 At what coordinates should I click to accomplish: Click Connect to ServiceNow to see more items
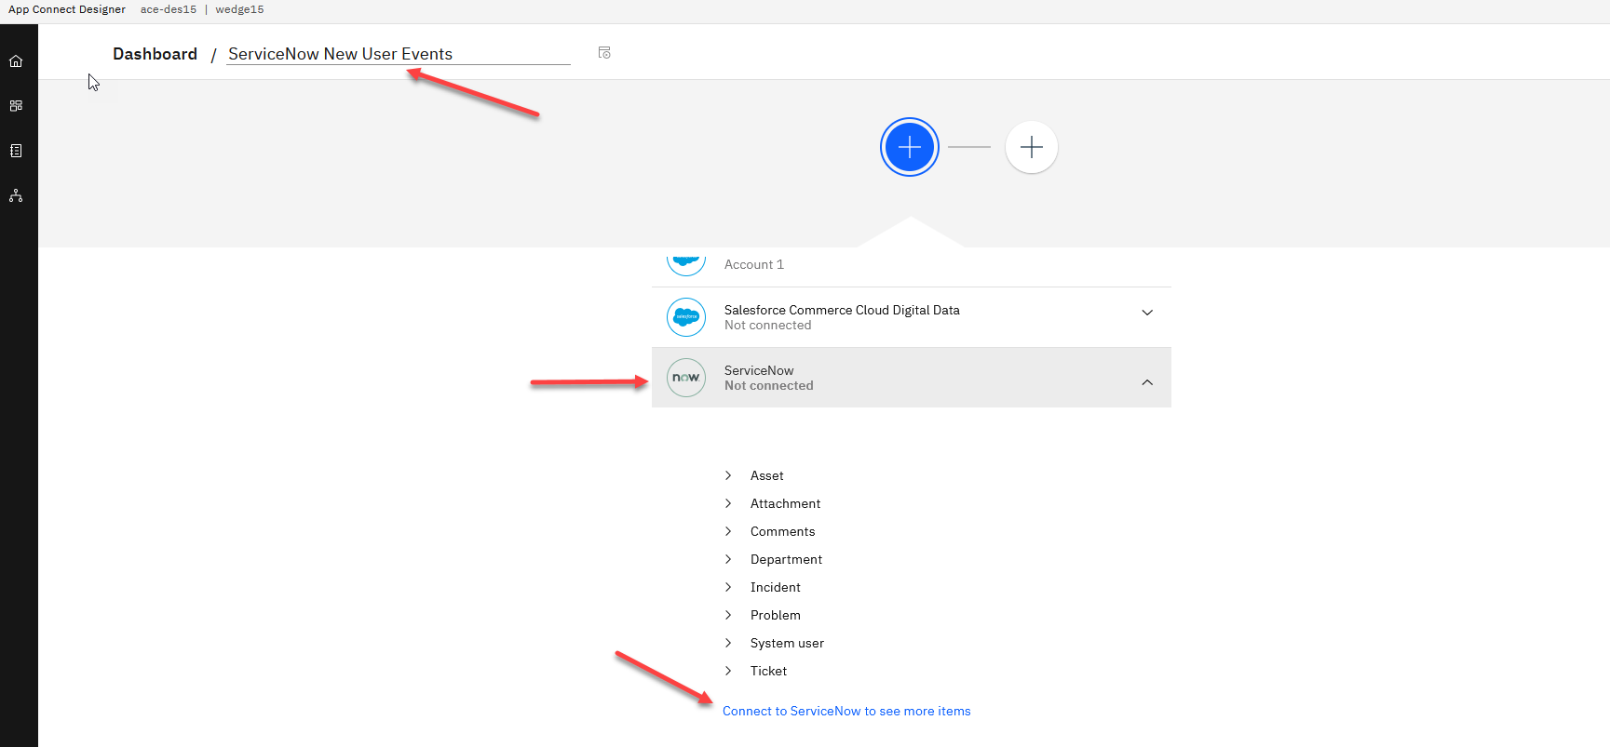click(x=846, y=711)
